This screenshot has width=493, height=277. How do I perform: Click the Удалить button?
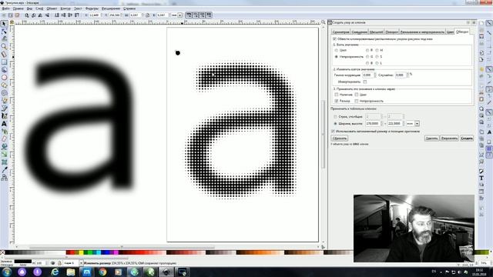pyautogui.click(x=431, y=138)
